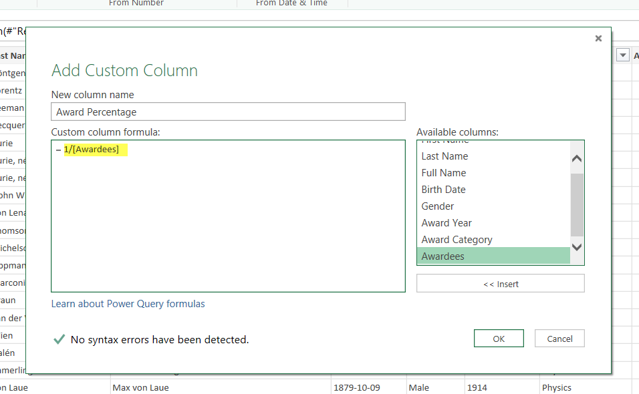This screenshot has height=394, width=639.
Task: Select Last Name in Available columns
Action: coord(444,156)
